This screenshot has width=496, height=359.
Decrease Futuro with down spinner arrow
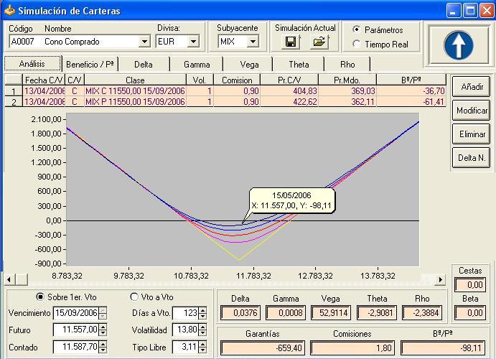click(103, 332)
